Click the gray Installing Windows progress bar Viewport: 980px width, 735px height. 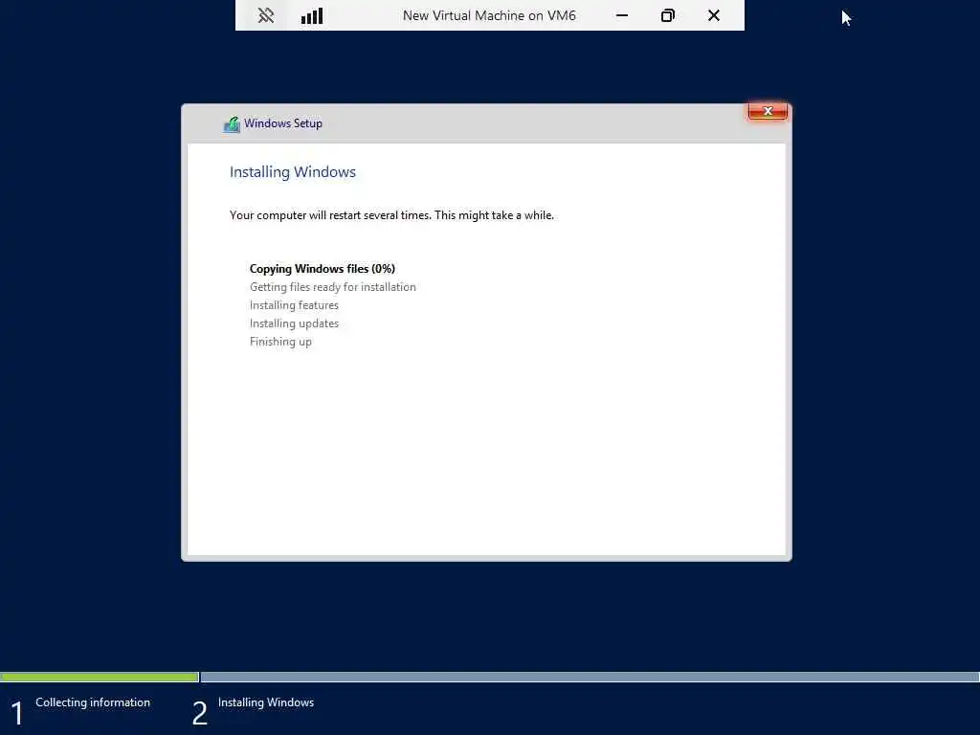coord(590,677)
